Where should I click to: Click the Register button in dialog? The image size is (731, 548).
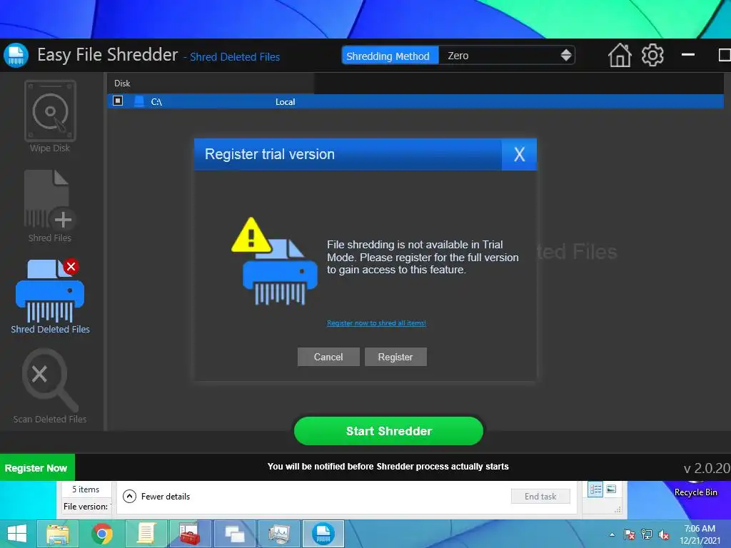tap(395, 357)
